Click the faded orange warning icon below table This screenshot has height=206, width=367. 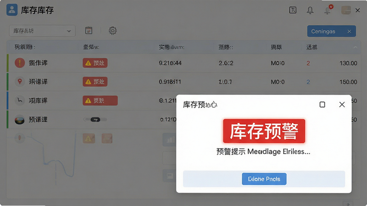click(x=89, y=139)
